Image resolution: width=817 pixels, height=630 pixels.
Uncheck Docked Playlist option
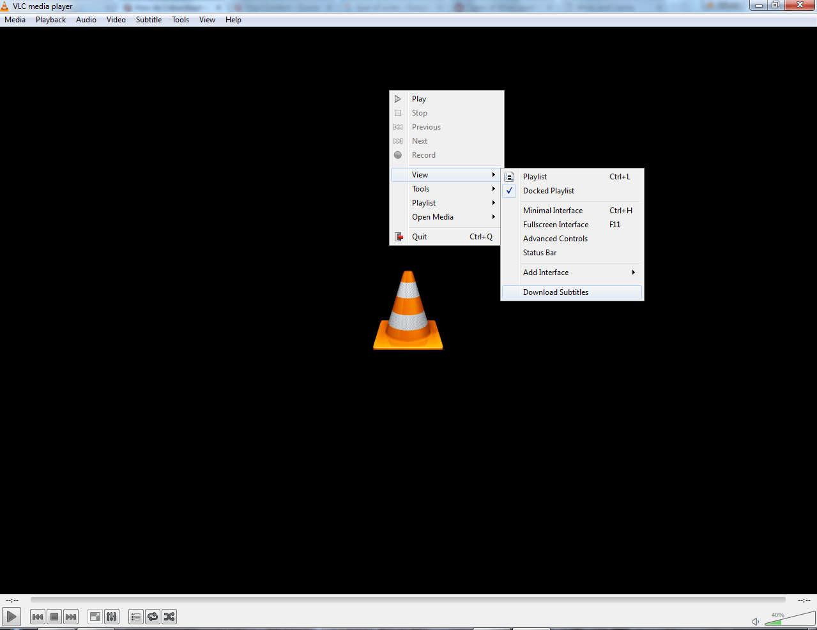572,191
